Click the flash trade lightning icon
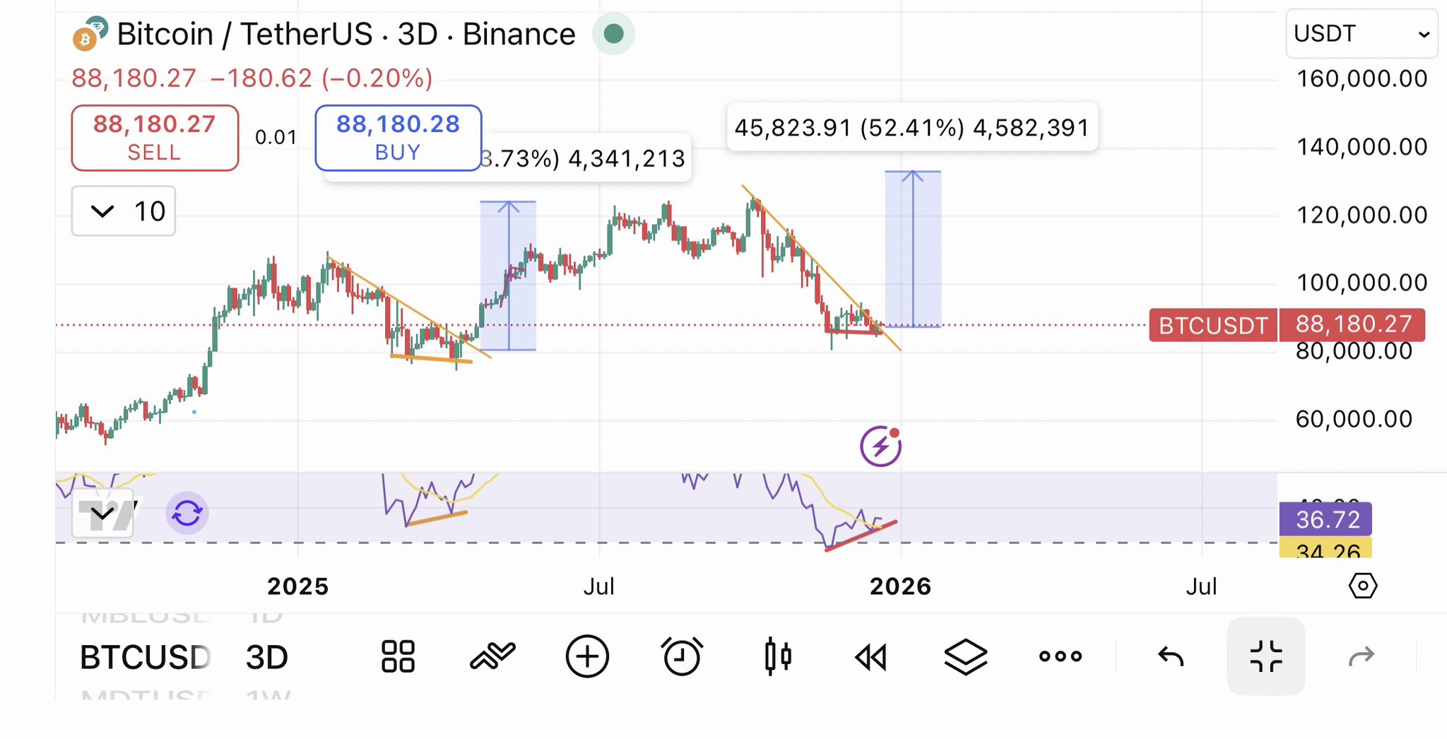The width and height of the screenshot is (1447, 739). 880,445
